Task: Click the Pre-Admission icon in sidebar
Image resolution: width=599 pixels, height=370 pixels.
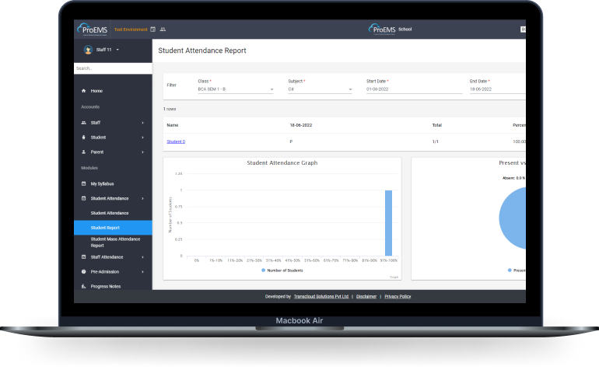Action: pos(84,272)
